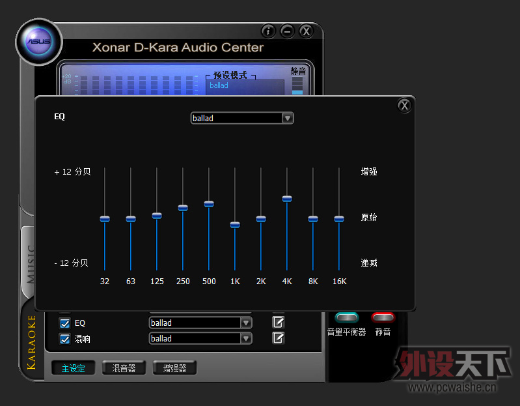Click the 16K slider handle
Screen dimensions: 520x406
click(x=339, y=219)
